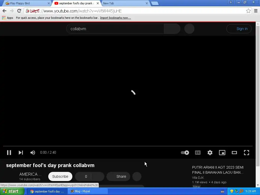Click the magnifier tray icon
The height and width of the screenshot is (195, 260).
[x=241, y=191]
